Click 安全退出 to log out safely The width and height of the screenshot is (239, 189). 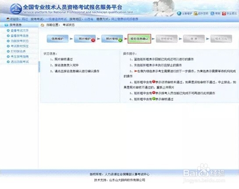click(x=232, y=14)
